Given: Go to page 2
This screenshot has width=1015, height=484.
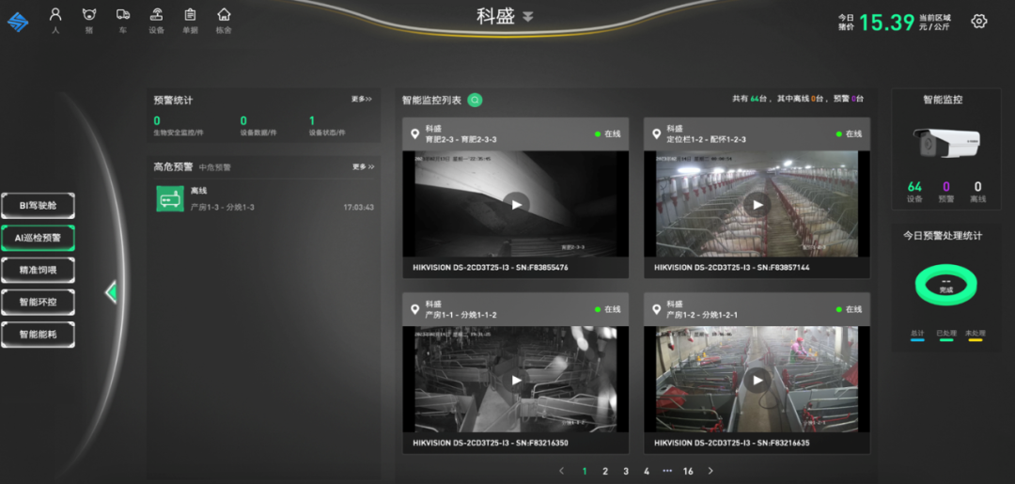Looking at the screenshot, I should coord(605,471).
